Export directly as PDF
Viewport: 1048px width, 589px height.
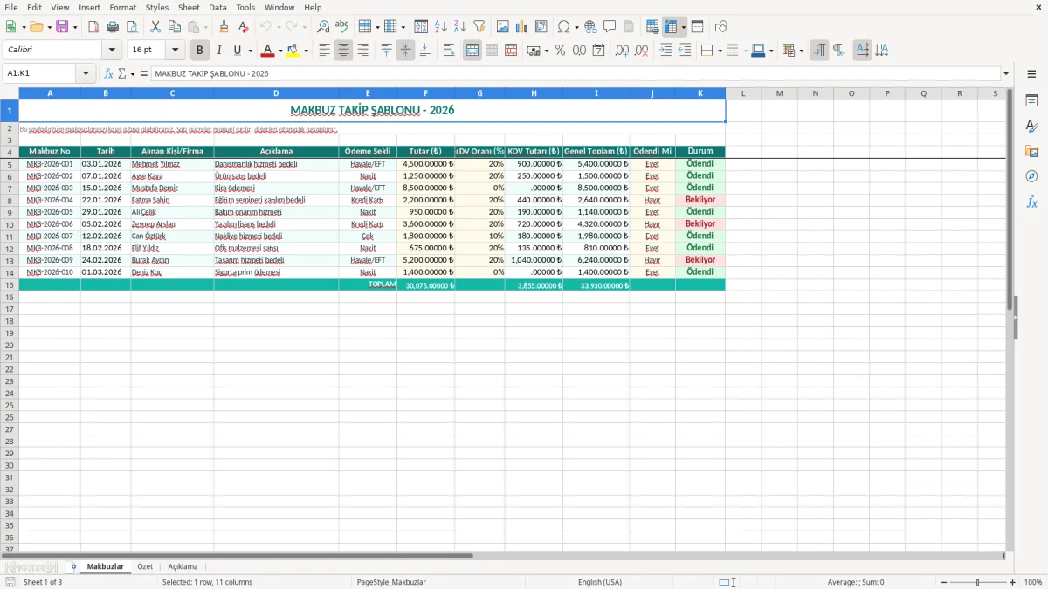[x=93, y=27]
